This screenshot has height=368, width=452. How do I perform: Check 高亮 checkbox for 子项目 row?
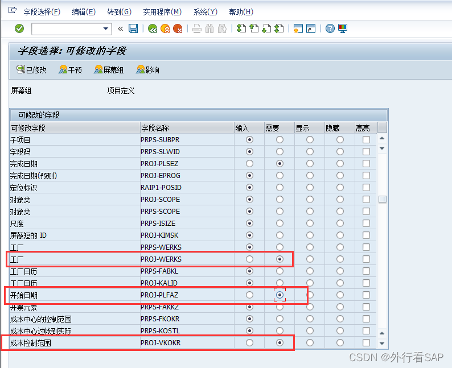pos(367,140)
